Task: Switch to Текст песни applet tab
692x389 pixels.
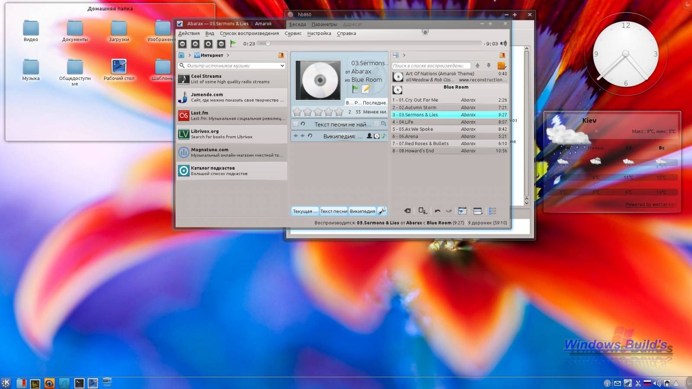Action: click(x=333, y=211)
